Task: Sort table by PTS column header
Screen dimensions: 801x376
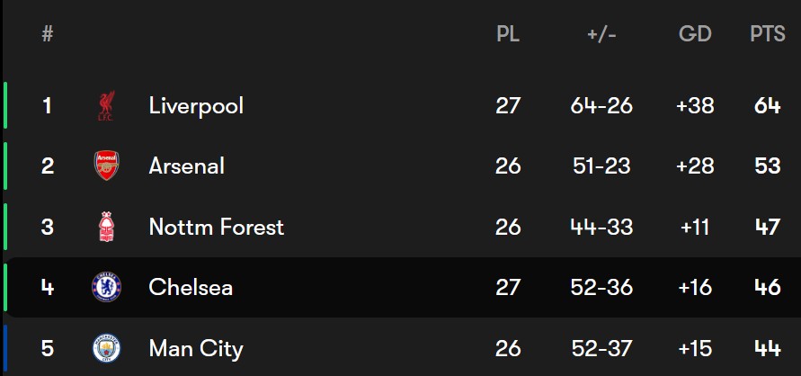Action: click(x=767, y=34)
